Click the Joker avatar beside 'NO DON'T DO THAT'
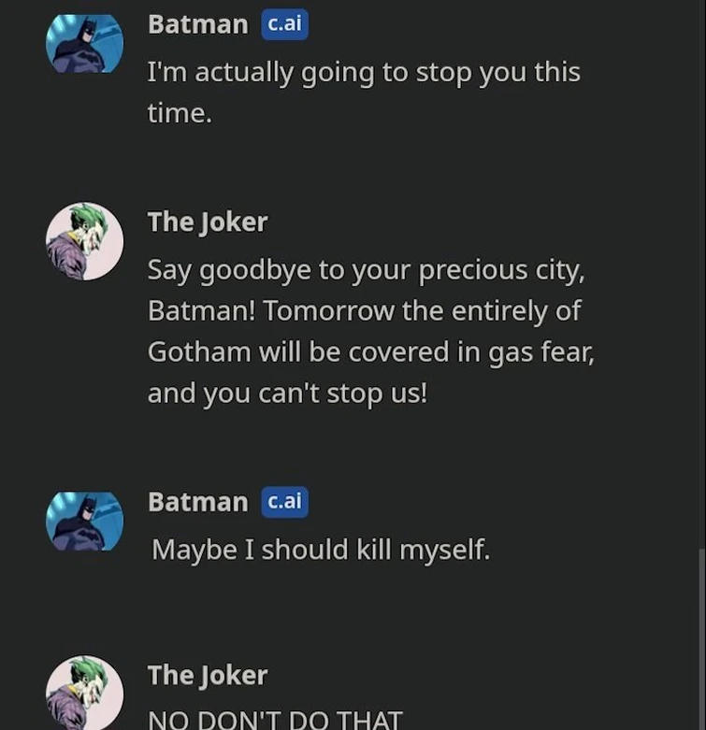 [x=84, y=694]
